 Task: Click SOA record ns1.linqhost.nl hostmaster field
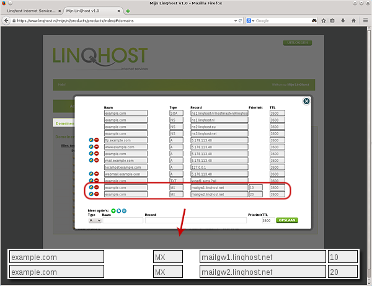coord(219,113)
